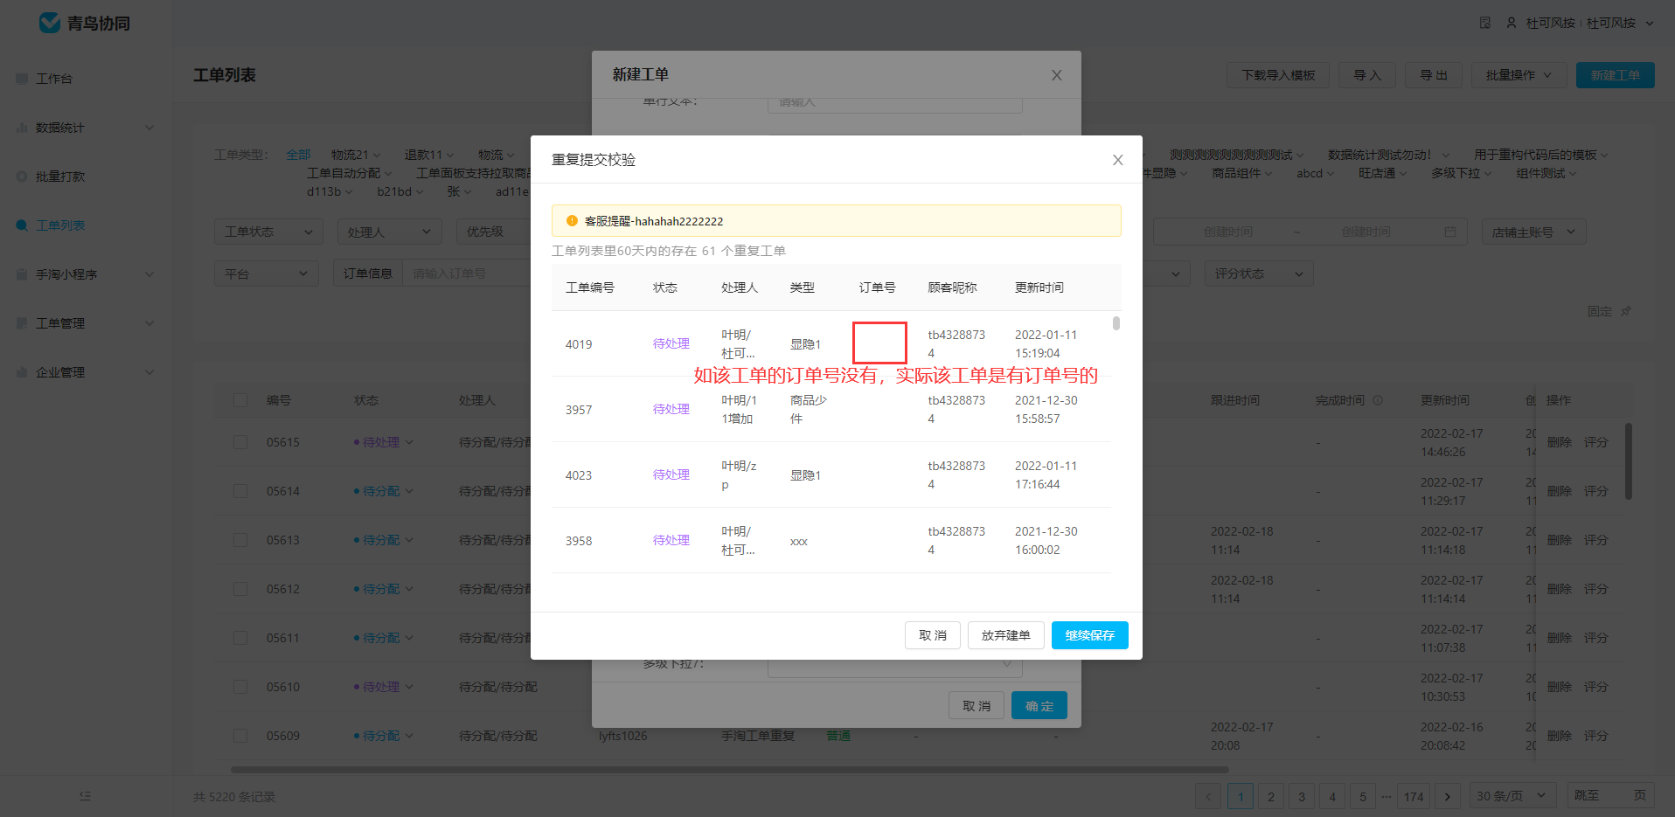Click 取消 in 重复提交校验 dialog
The width and height of the screenshot is (1675, 817).
(932, 635)
